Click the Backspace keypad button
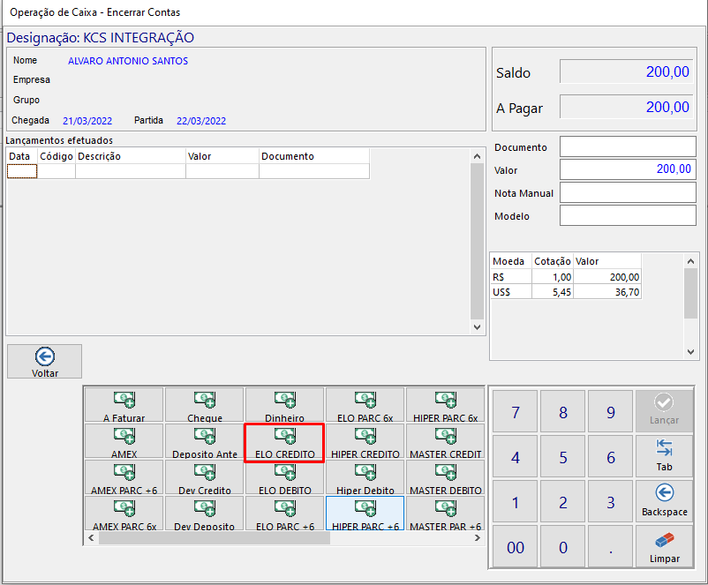Screen dimensions: 708x585 664,501
